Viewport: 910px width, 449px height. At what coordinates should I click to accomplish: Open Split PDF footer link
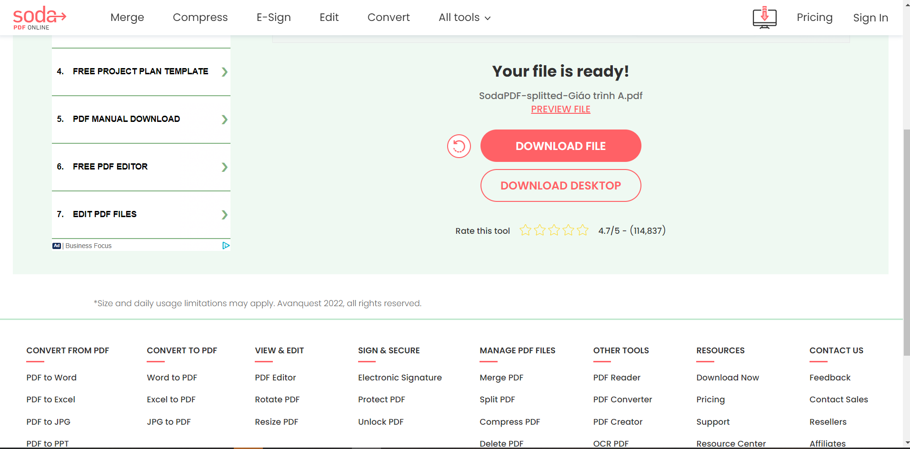[x=497, y=399]
